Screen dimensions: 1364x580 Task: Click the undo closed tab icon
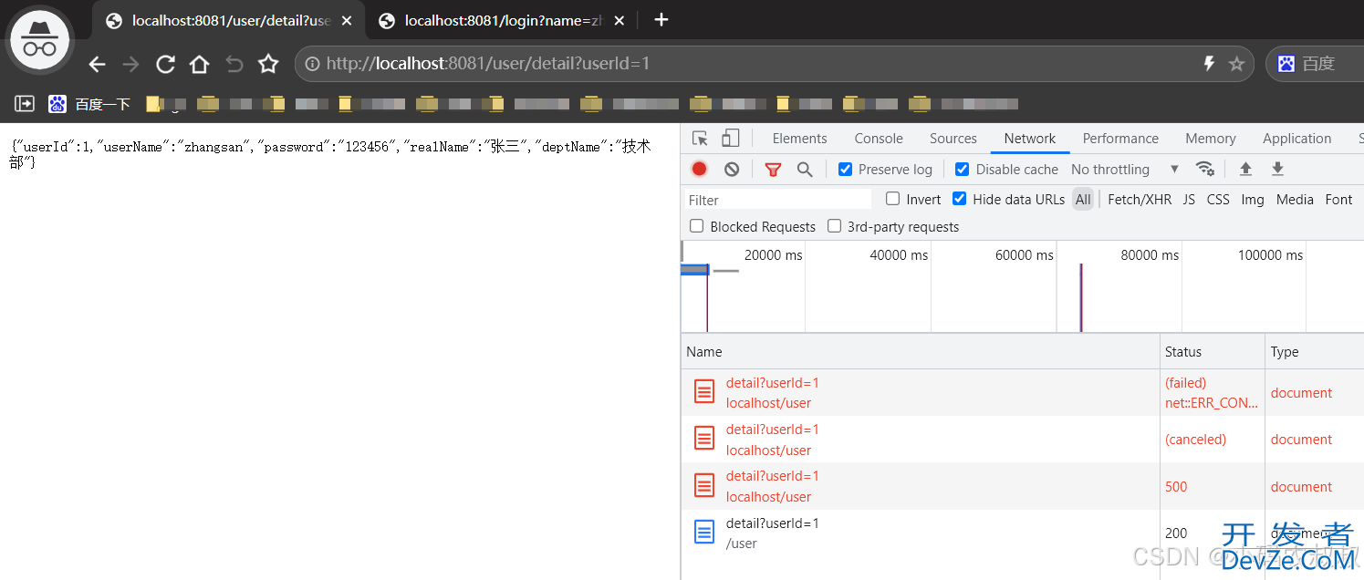pos(234,64)
